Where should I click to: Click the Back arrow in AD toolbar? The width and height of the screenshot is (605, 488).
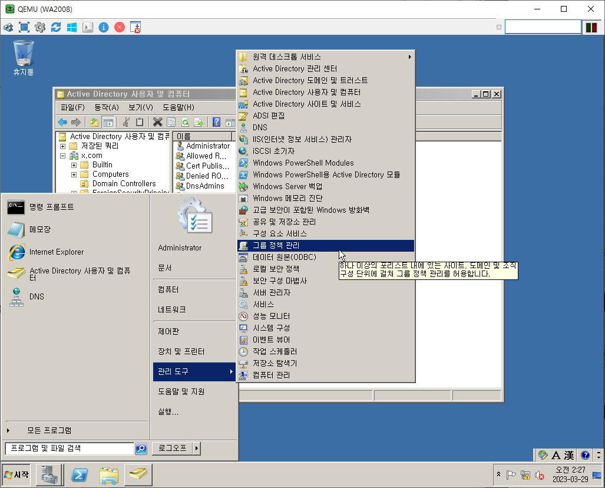[62, 123]
